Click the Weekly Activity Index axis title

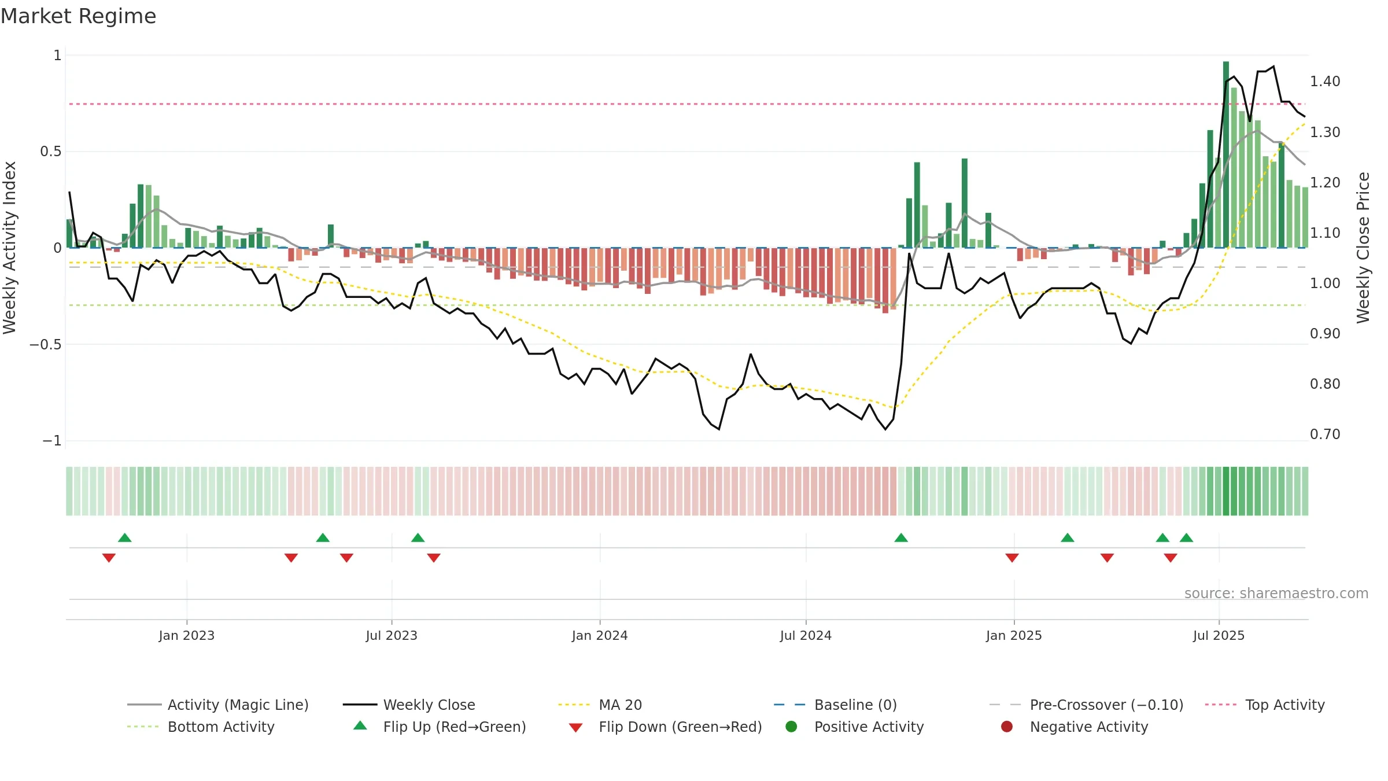tap(10, 248)
